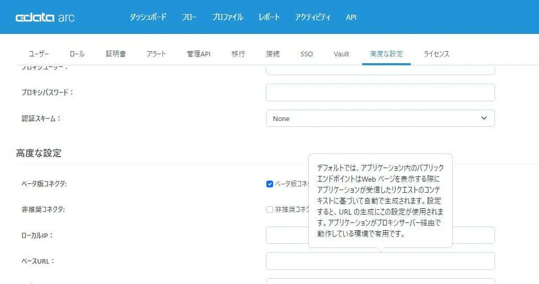Viewport: 539px width, 284px height.
Task: Open the アラート tab
Action: tap(156, 54)
